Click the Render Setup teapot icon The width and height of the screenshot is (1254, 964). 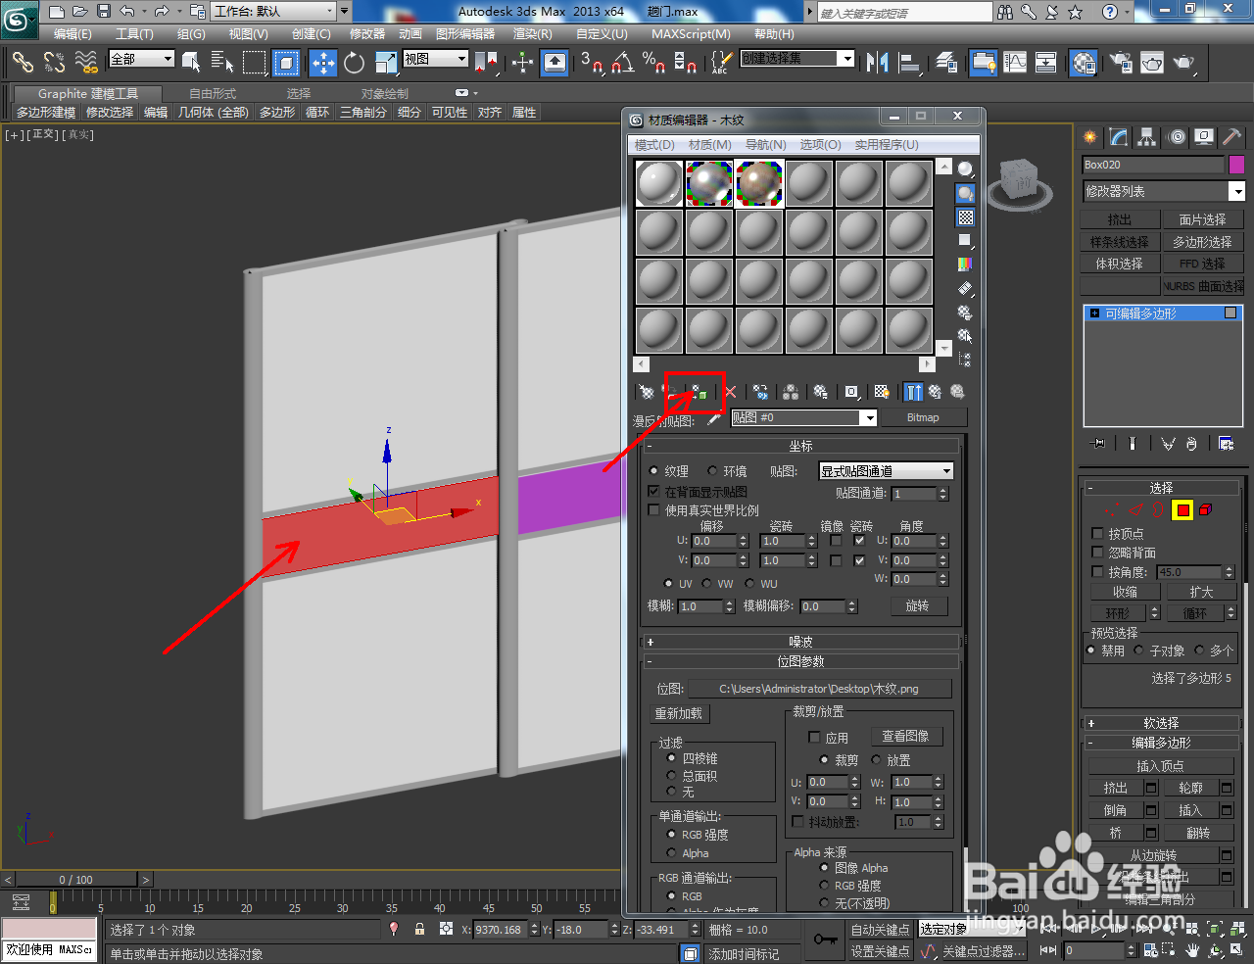(1122, 63)
